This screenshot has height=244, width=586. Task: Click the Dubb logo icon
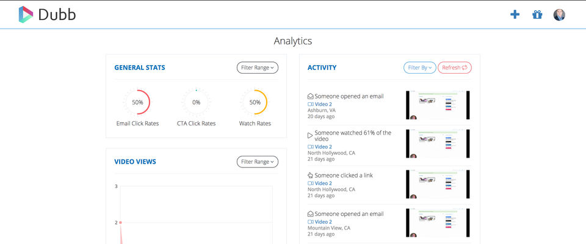pos(26,14)
